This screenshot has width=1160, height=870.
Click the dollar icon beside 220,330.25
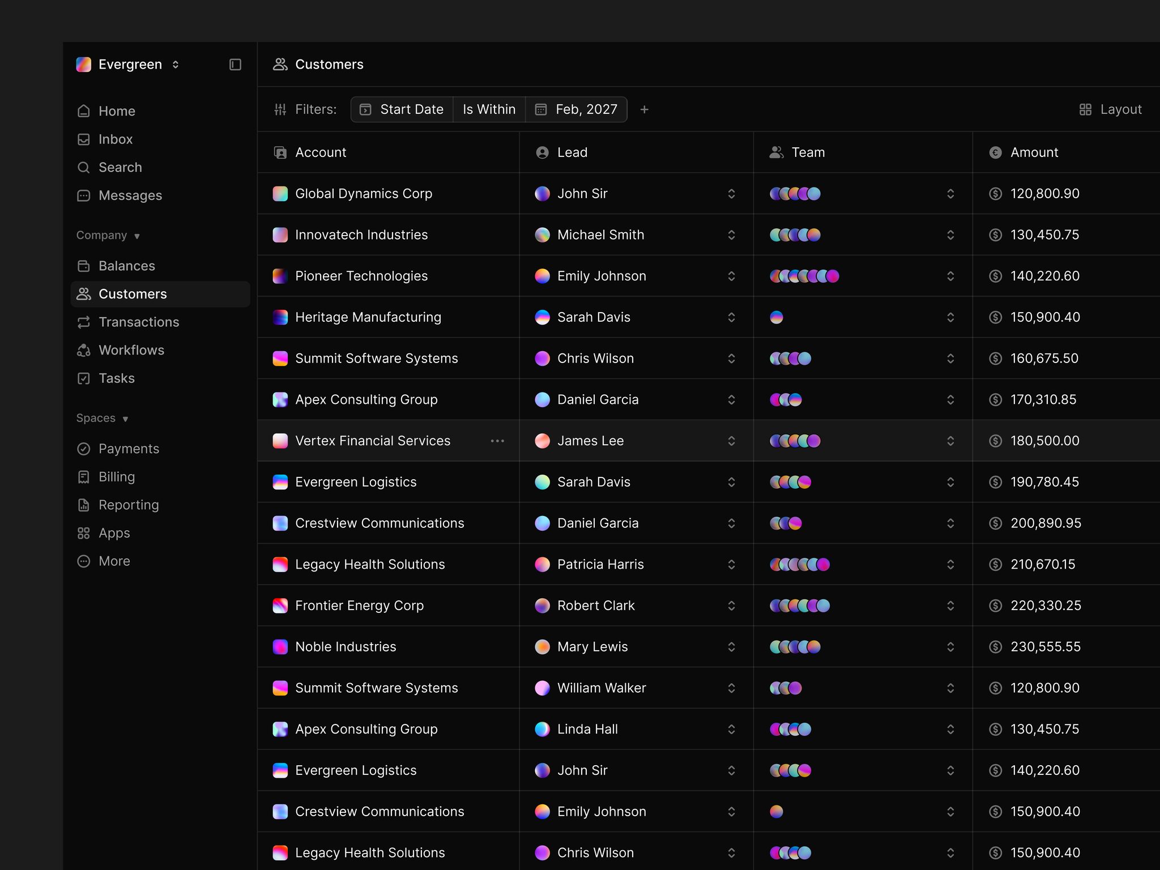click(995, 605)
